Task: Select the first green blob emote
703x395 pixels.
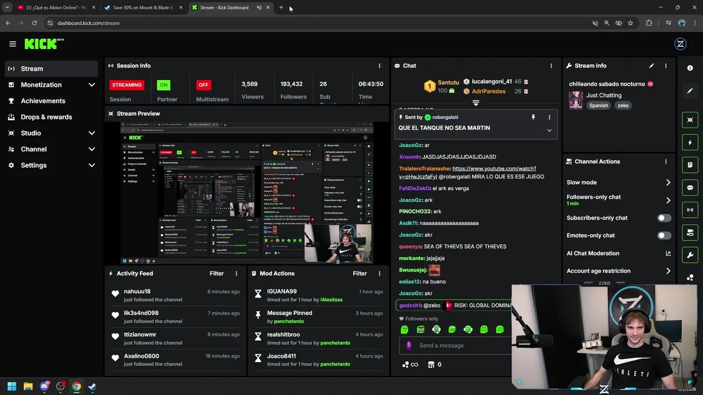Action: (x=404, y=330)
